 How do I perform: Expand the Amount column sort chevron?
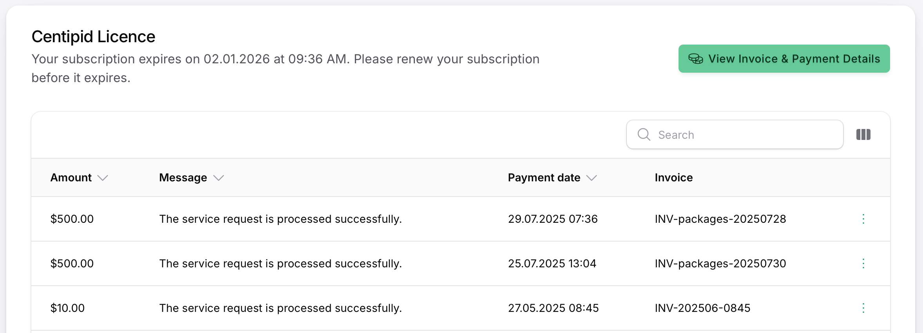click(x=103, y=178)
